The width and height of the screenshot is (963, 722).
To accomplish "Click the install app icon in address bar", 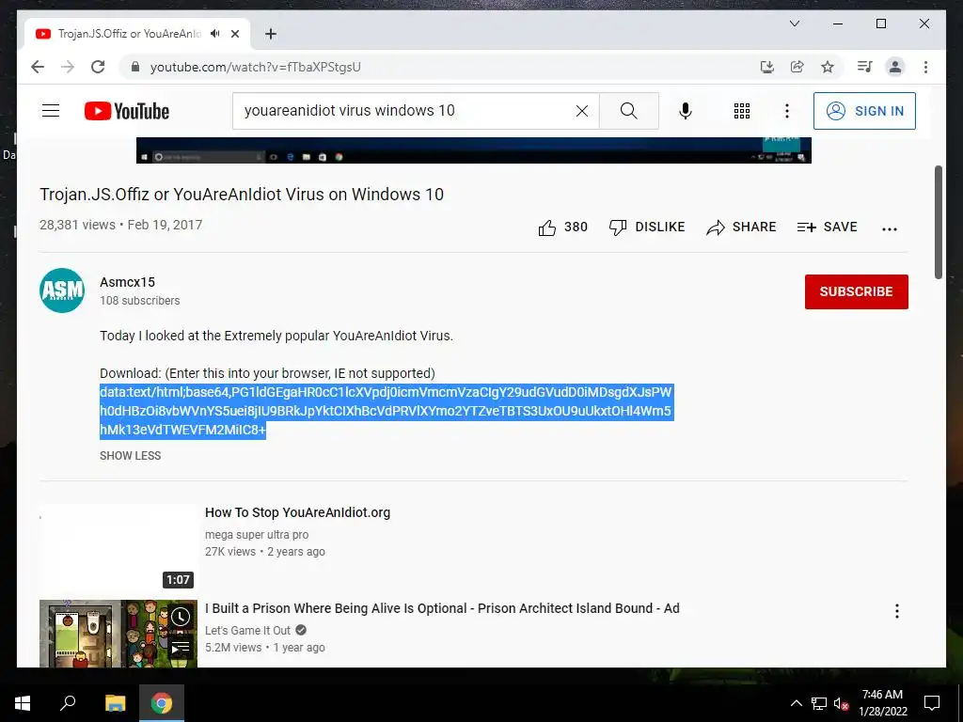I will pos(767,67).
